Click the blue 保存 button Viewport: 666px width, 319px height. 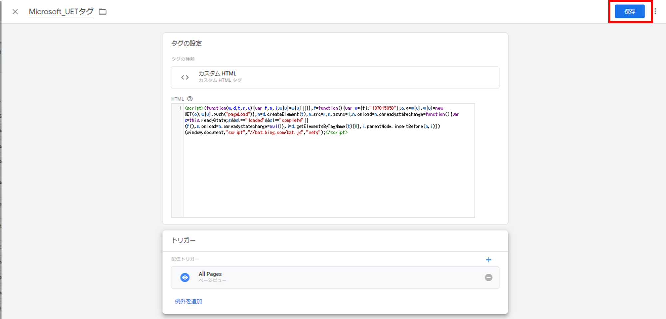(x=629, y=12)
